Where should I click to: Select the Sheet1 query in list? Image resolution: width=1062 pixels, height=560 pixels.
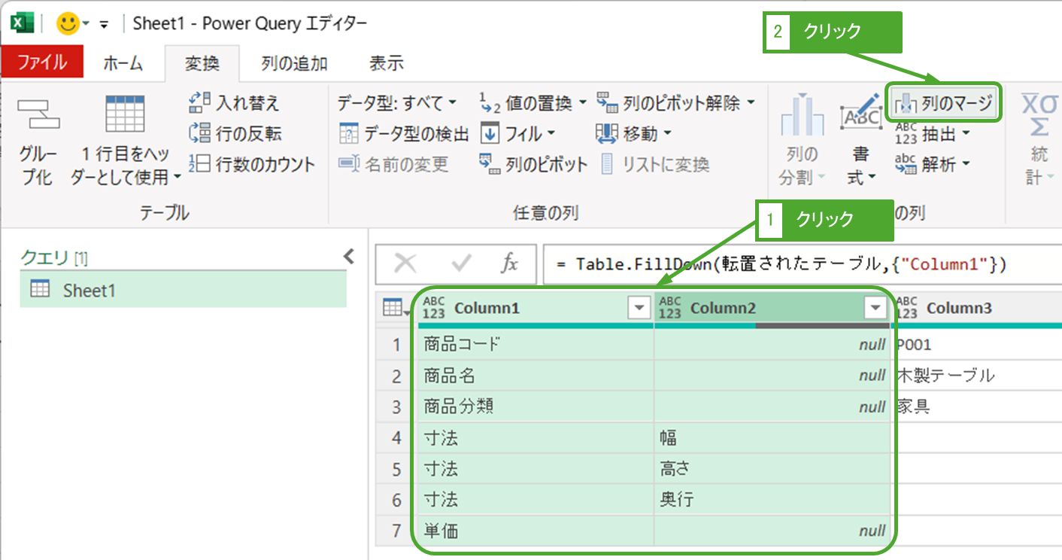89,290
